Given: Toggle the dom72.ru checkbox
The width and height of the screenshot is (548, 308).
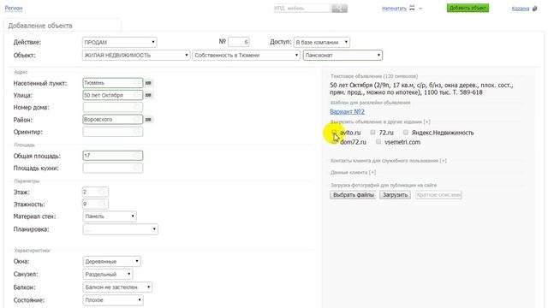Looking at the screenshot, I should point(334,142).
